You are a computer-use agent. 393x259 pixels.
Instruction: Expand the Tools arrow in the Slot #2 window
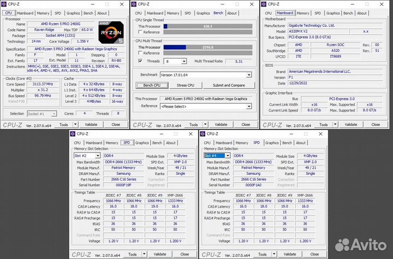click(144, 254)
